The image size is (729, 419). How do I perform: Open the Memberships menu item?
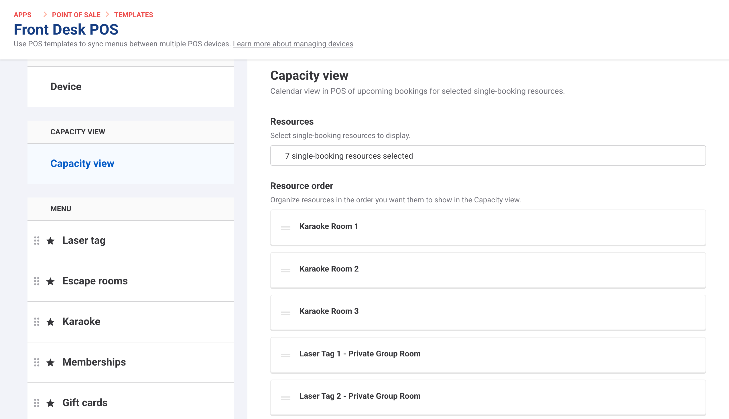94,362
